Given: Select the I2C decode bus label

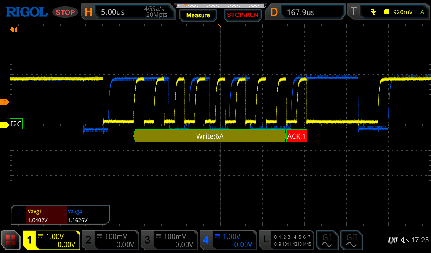Looking at the screenshot, I should point(16,124).
